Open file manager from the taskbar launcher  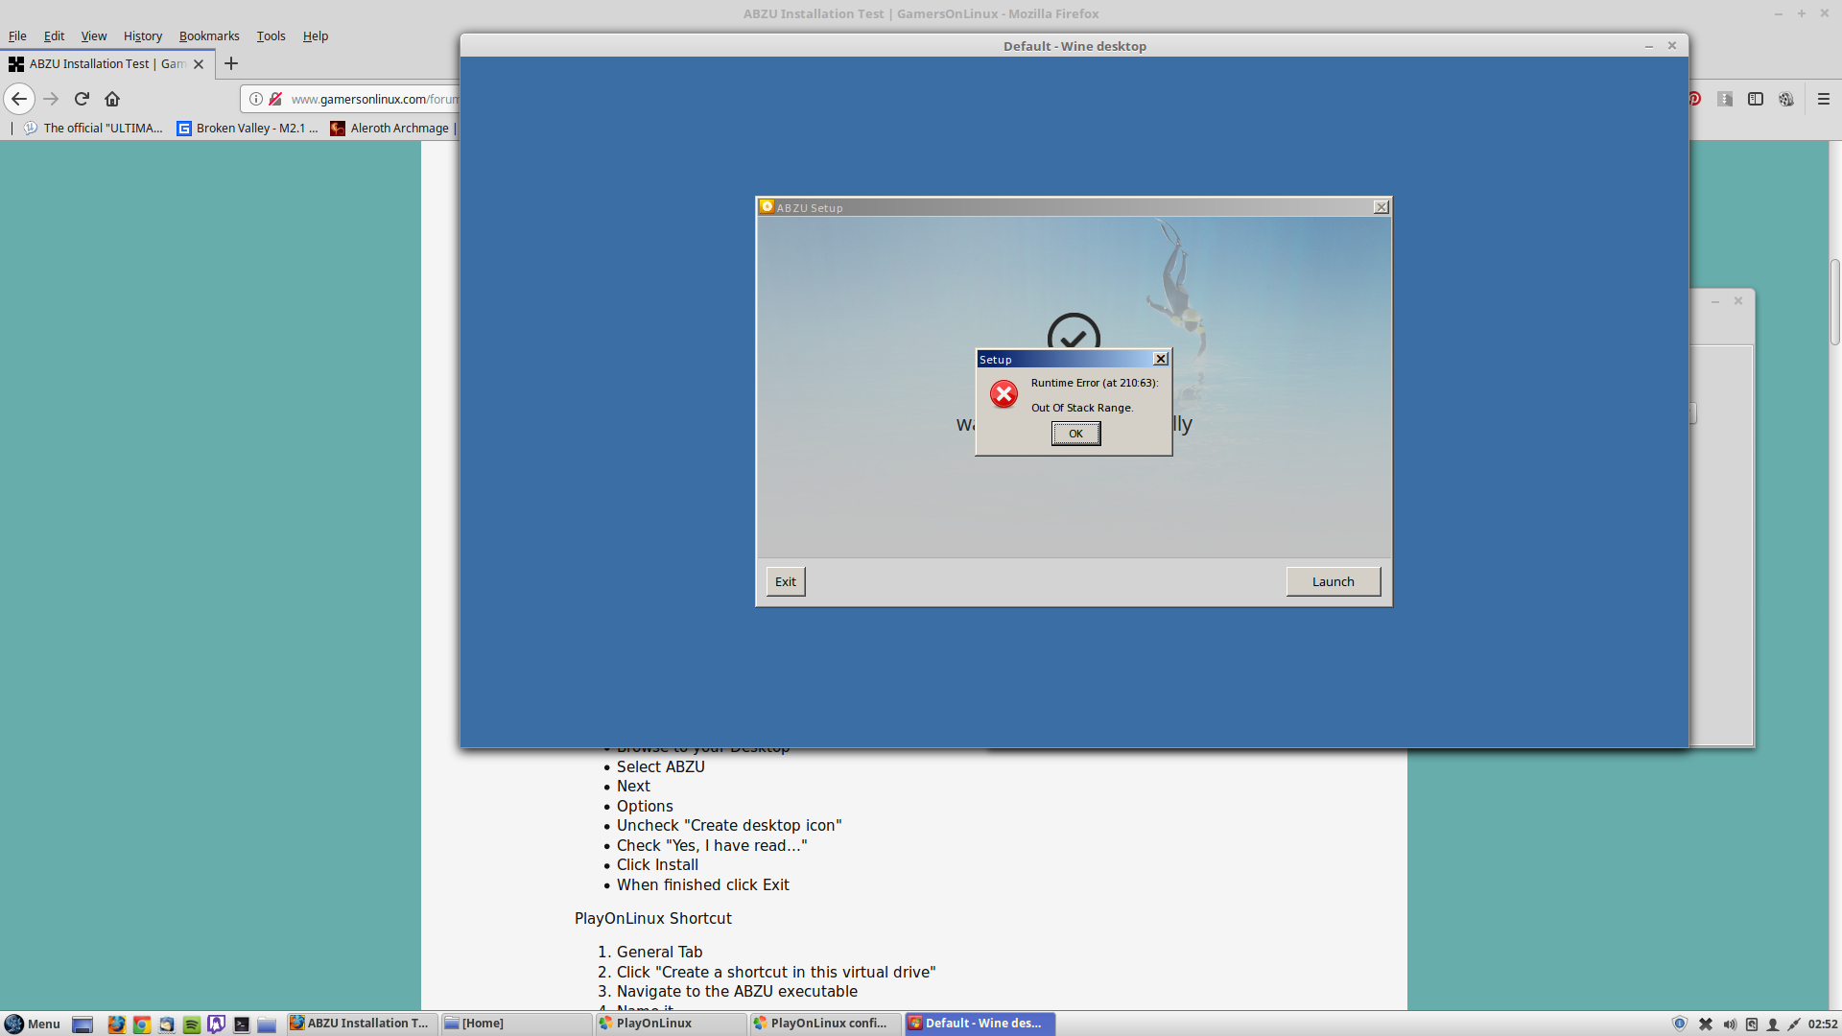pos(267,1024)
